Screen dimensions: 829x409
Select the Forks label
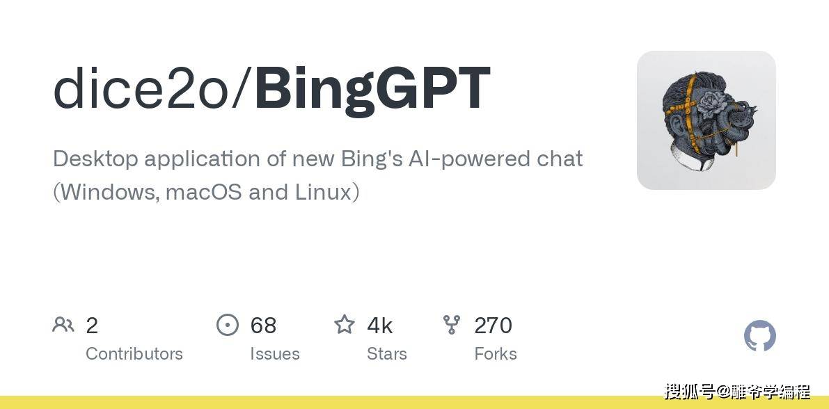[x=496, y=353]
